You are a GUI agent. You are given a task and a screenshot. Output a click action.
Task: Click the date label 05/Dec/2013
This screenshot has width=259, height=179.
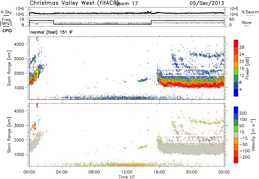pyautogui.click(x=207, y=3)
